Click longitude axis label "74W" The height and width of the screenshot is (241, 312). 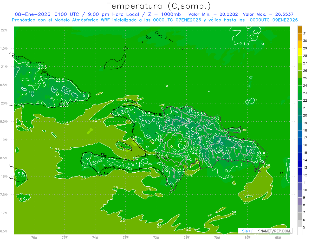tap(95, 237)
